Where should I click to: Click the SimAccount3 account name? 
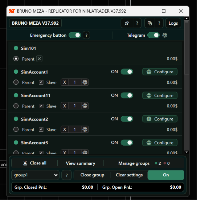(34, 143)
